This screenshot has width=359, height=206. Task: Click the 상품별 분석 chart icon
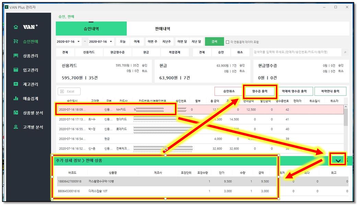[15, 113]
